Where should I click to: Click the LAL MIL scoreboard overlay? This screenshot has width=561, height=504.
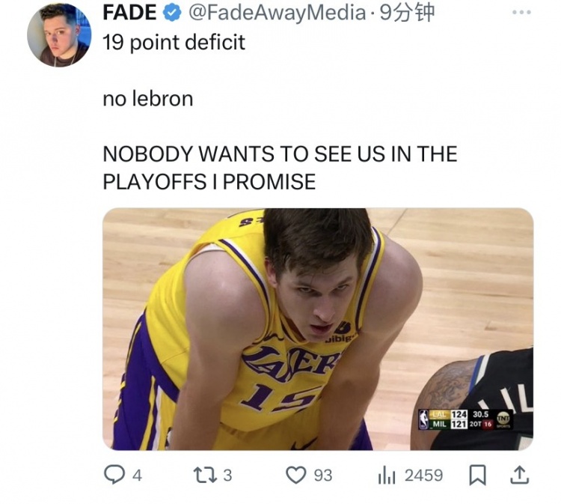tap(466, 419)
